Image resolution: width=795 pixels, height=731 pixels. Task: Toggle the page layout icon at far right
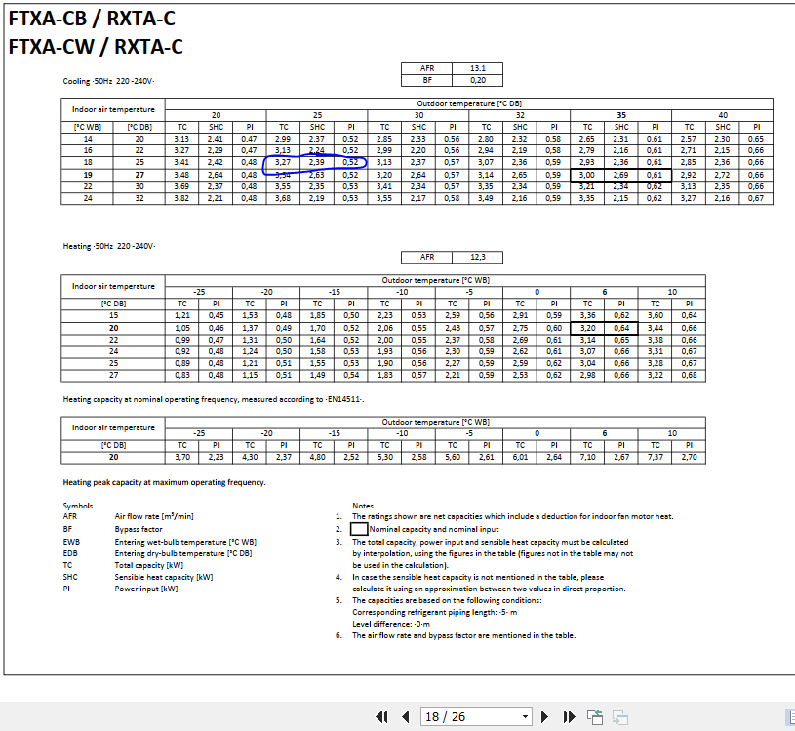pos(789,717)
